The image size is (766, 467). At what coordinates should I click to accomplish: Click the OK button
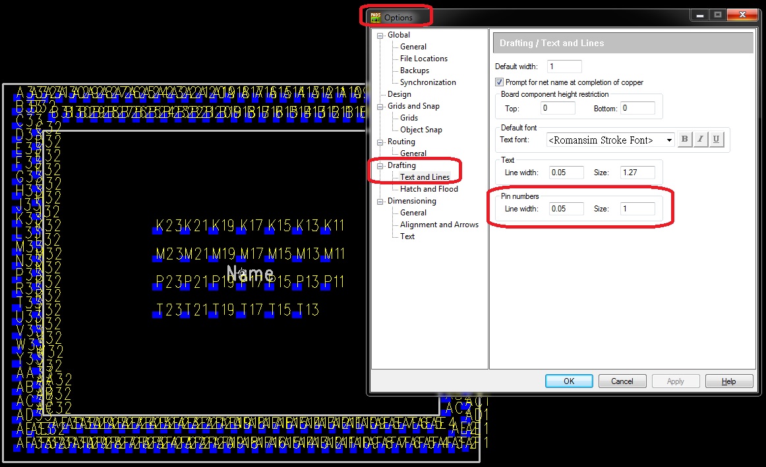point(569,381)
